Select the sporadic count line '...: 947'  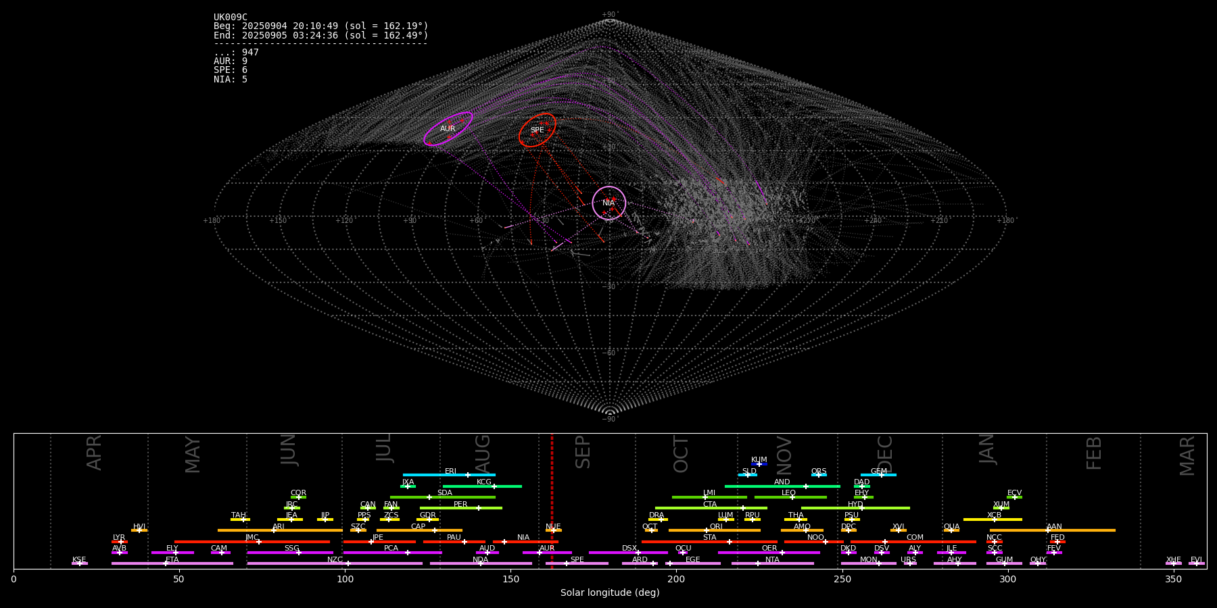click(x=236, y=53)
